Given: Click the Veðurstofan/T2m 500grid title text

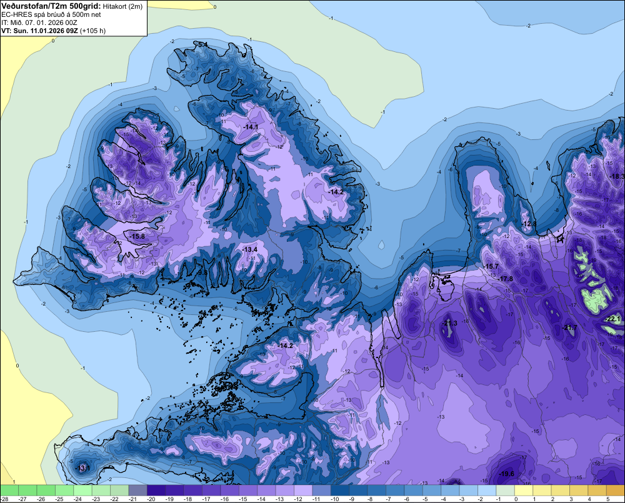Looking at the screenshot, I should [x=51, y=6].
